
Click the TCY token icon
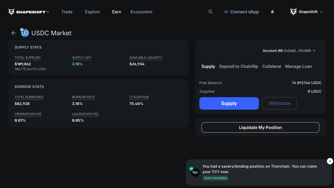coord(195,173)
